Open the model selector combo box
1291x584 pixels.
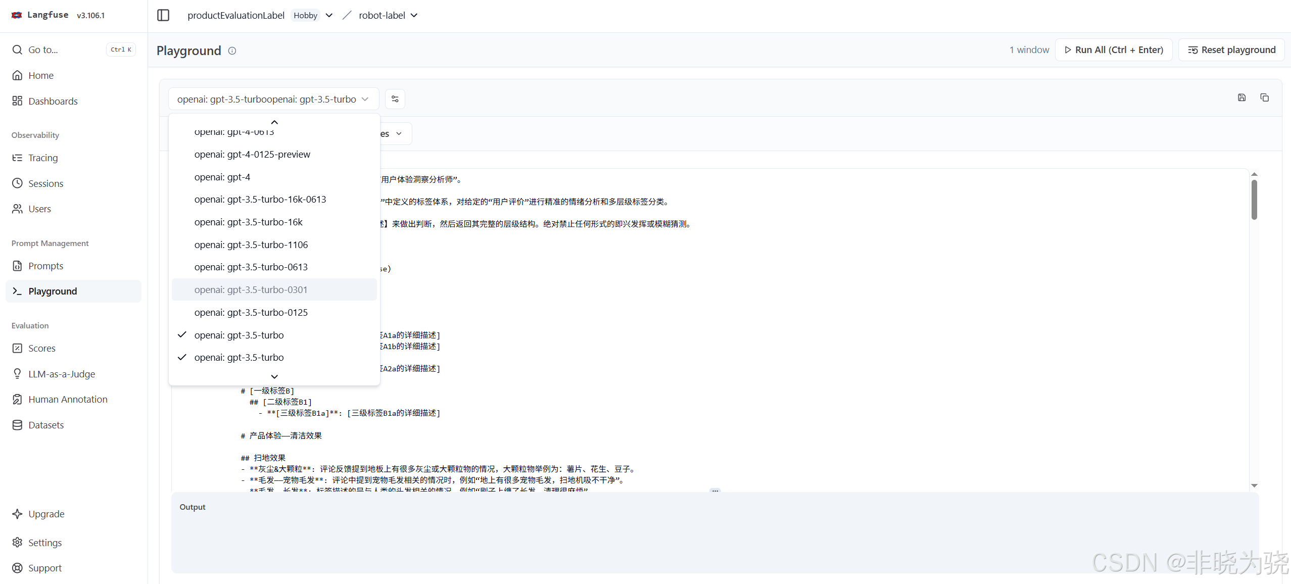click(273, 99)
